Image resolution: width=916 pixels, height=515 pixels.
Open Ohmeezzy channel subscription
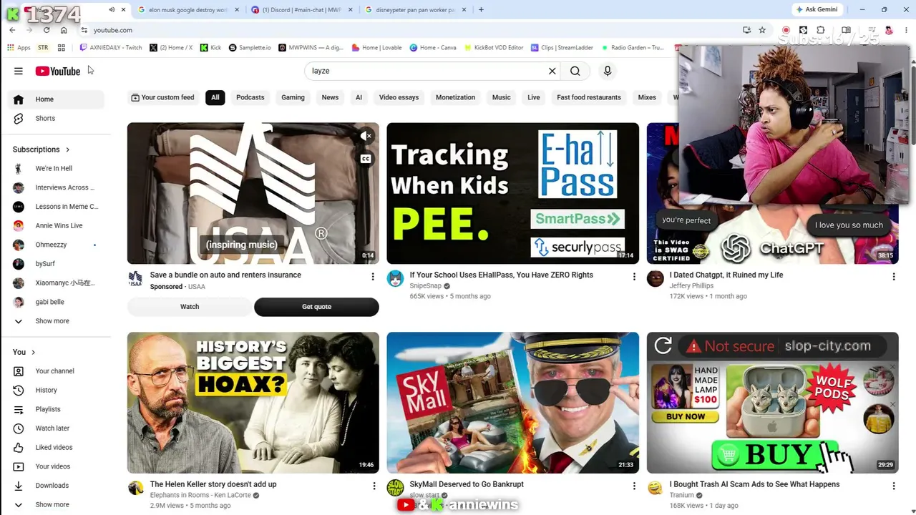pos(57,245)
